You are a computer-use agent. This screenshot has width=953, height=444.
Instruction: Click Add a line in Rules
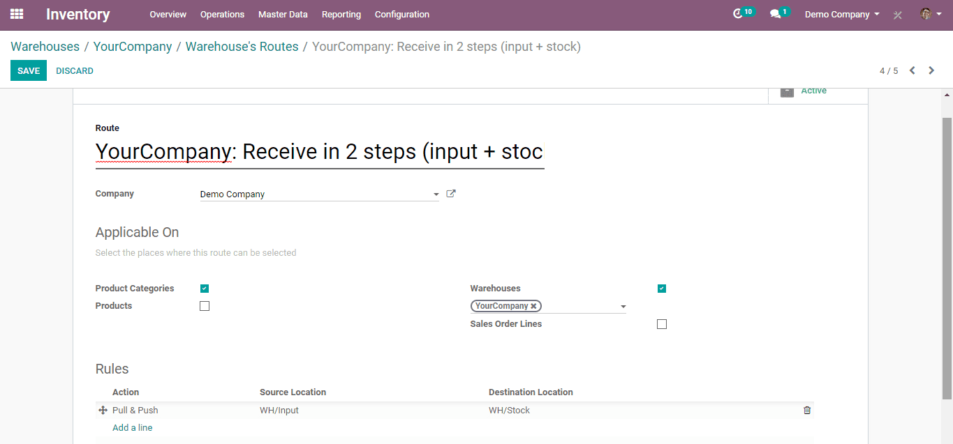[x=133, y=428]
